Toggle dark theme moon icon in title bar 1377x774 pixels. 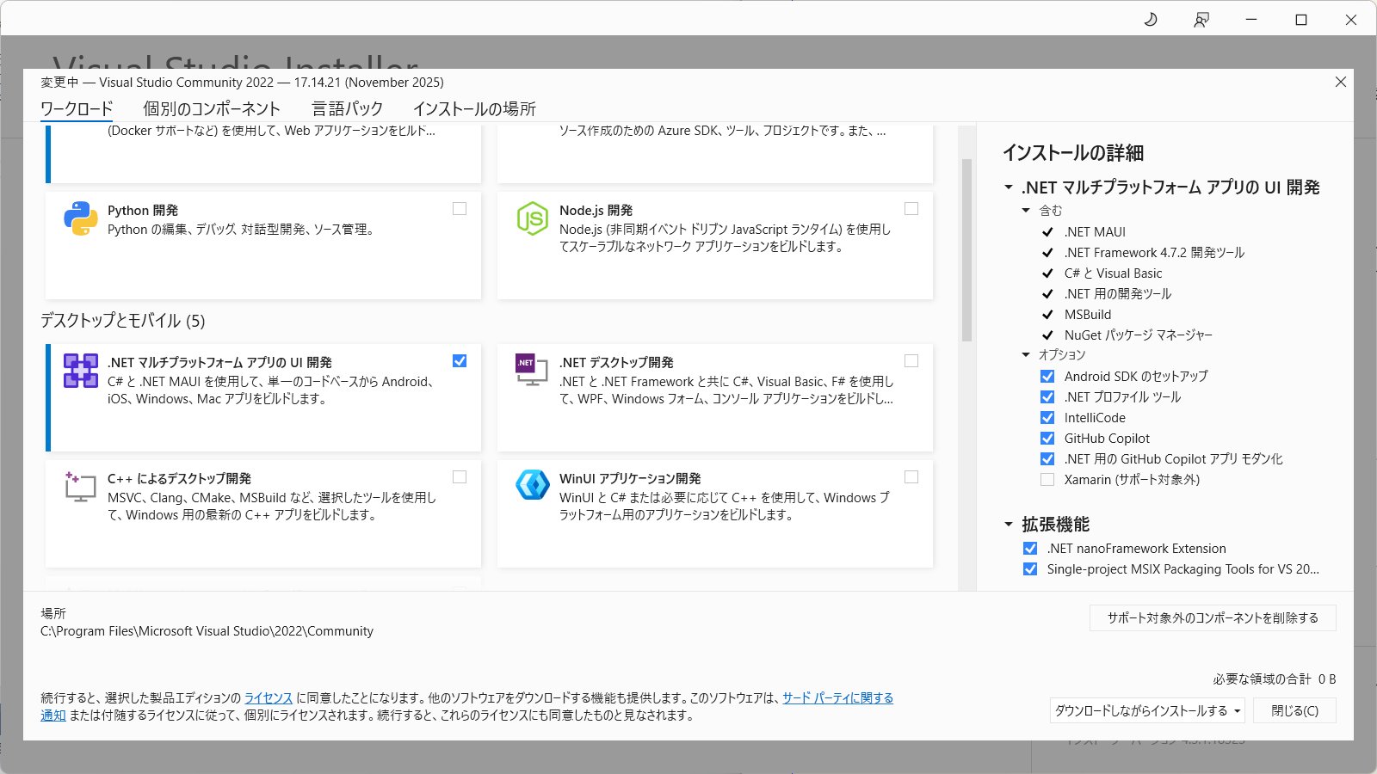pyautogui.click(x=1151, y=20)
